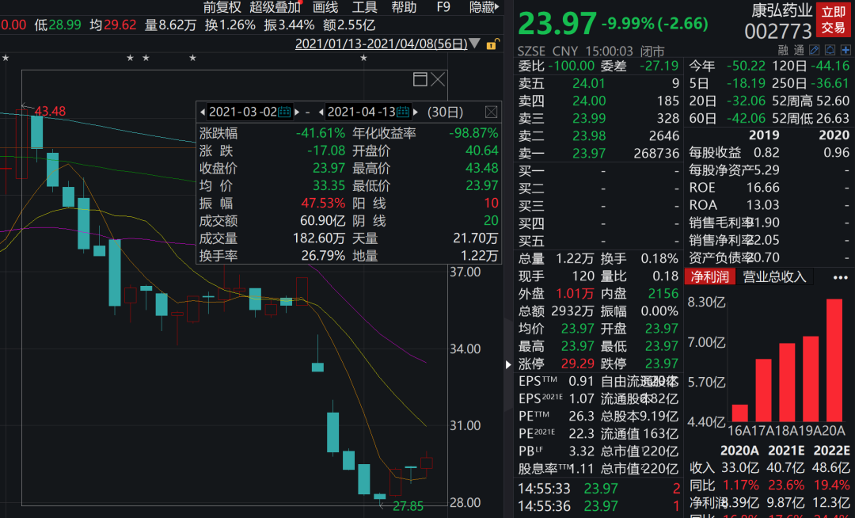Expand the date range dropdown triangle
This screenshot has width=855, height=518.
click(x=474, y=44)
